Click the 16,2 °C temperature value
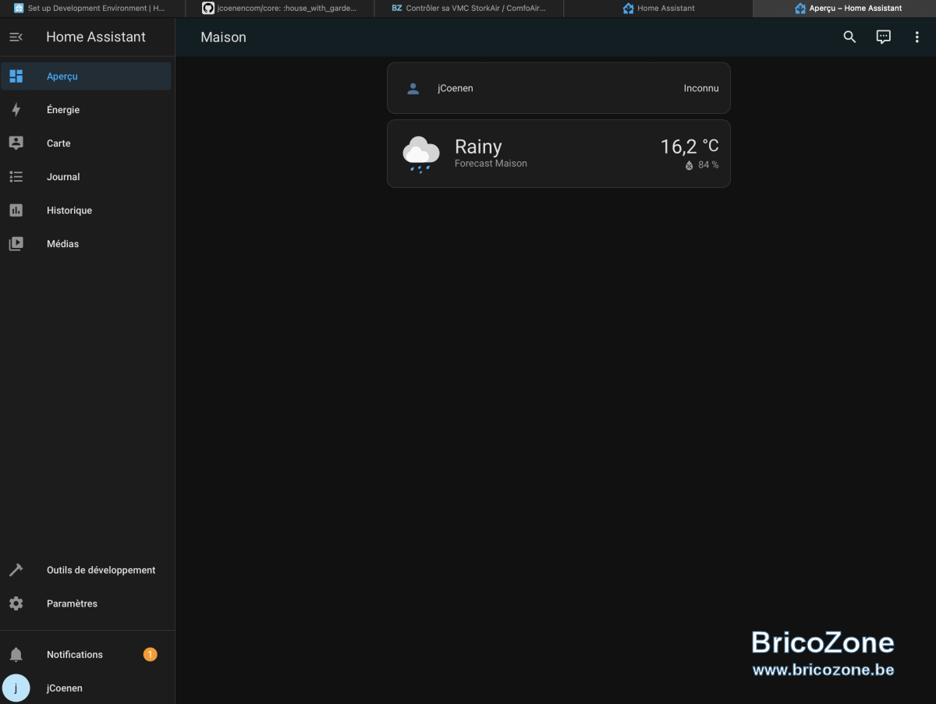The image size is (936, 704). click(690, 147)
